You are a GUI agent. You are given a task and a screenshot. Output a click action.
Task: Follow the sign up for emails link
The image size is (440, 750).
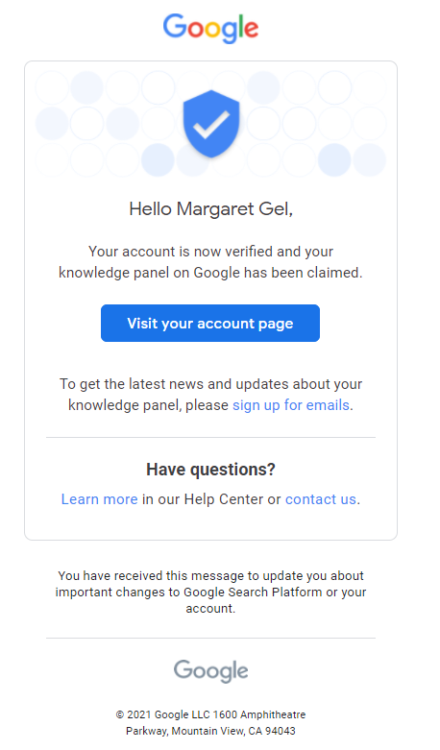point(291,405)
